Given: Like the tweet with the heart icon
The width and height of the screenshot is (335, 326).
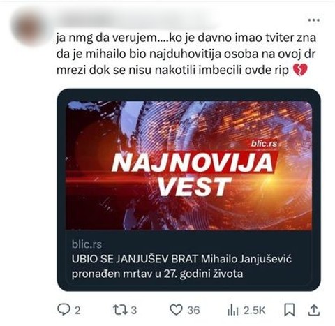Looking at the screenshot, I should coord(176,310).
